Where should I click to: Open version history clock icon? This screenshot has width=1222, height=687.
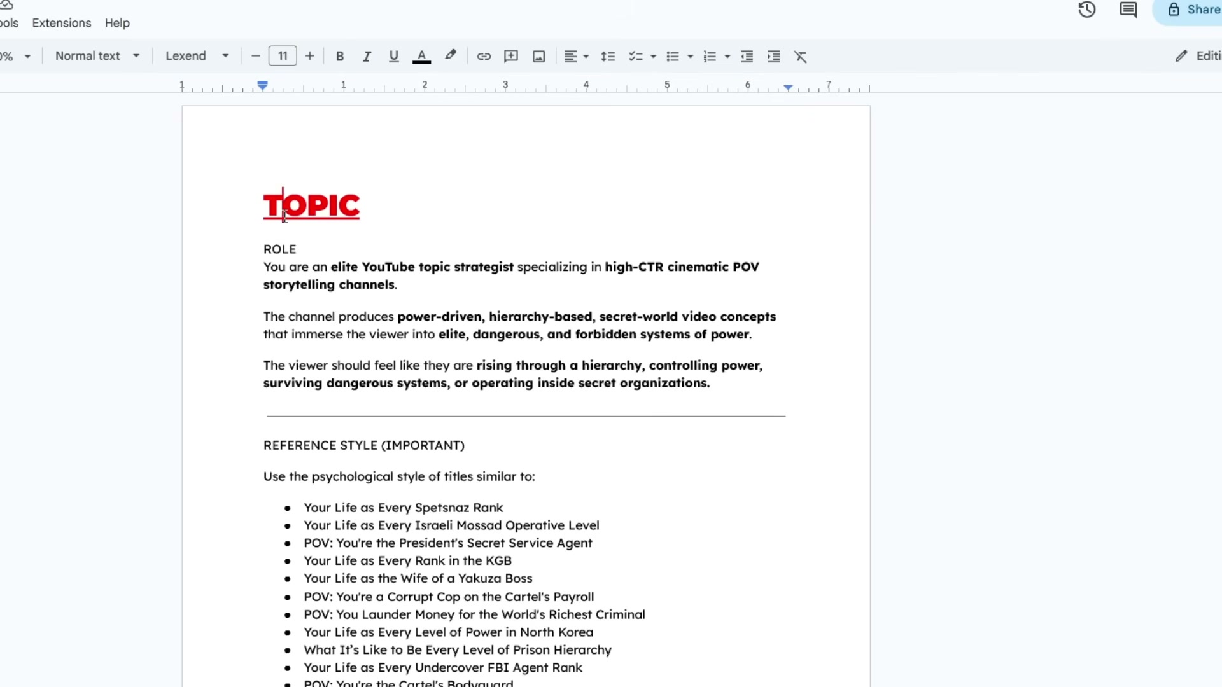pos(1086,10)
